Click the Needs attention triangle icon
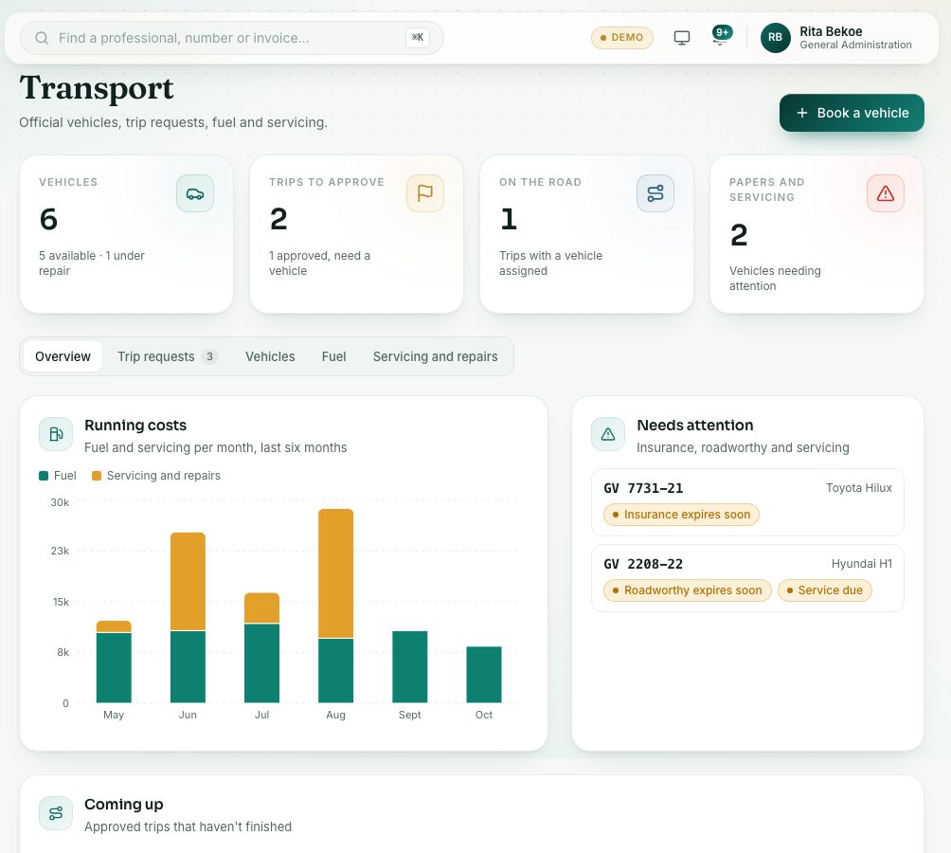The width and height of the screenshot is (951, 853). coord(608,434)
